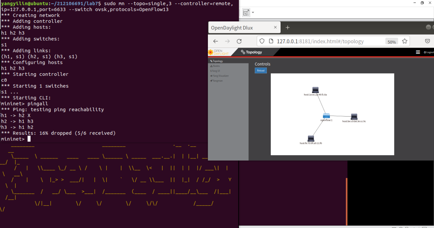Click the Controls heading

click(x=263, y=64)
